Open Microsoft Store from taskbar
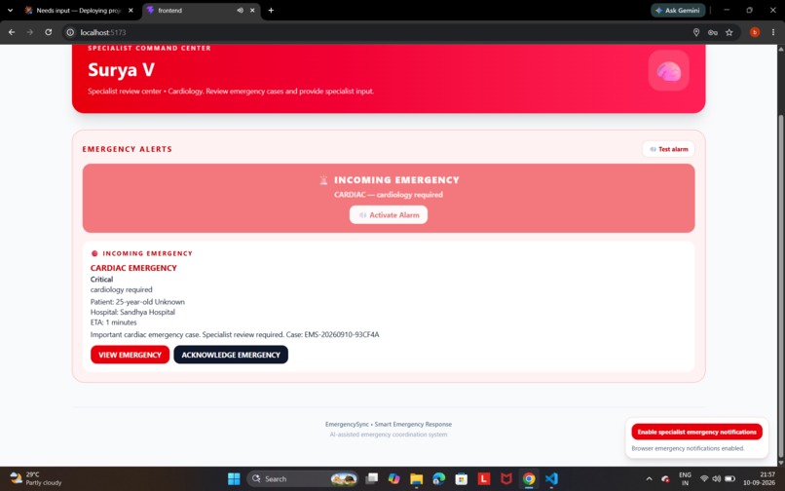This screenshot has height=491, width=785. [x=461, y=478]
